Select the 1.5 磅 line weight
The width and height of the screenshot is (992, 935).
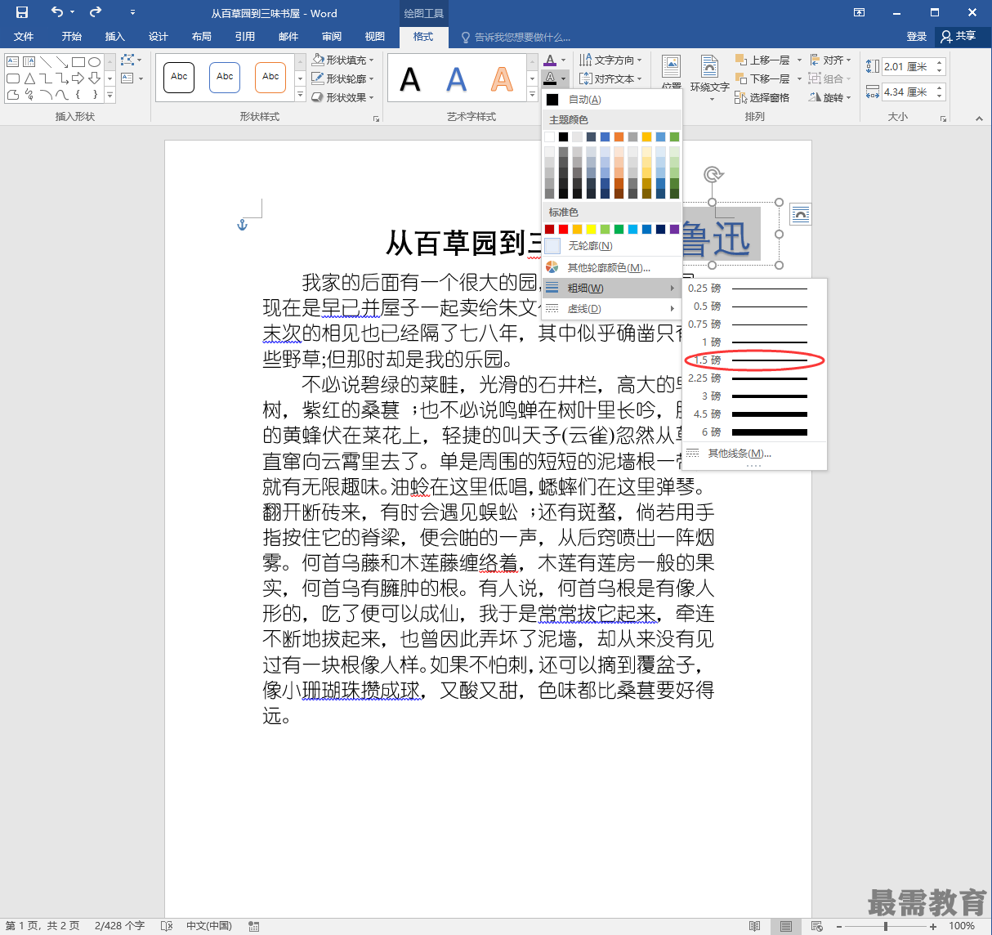click(x=754, y=360)
